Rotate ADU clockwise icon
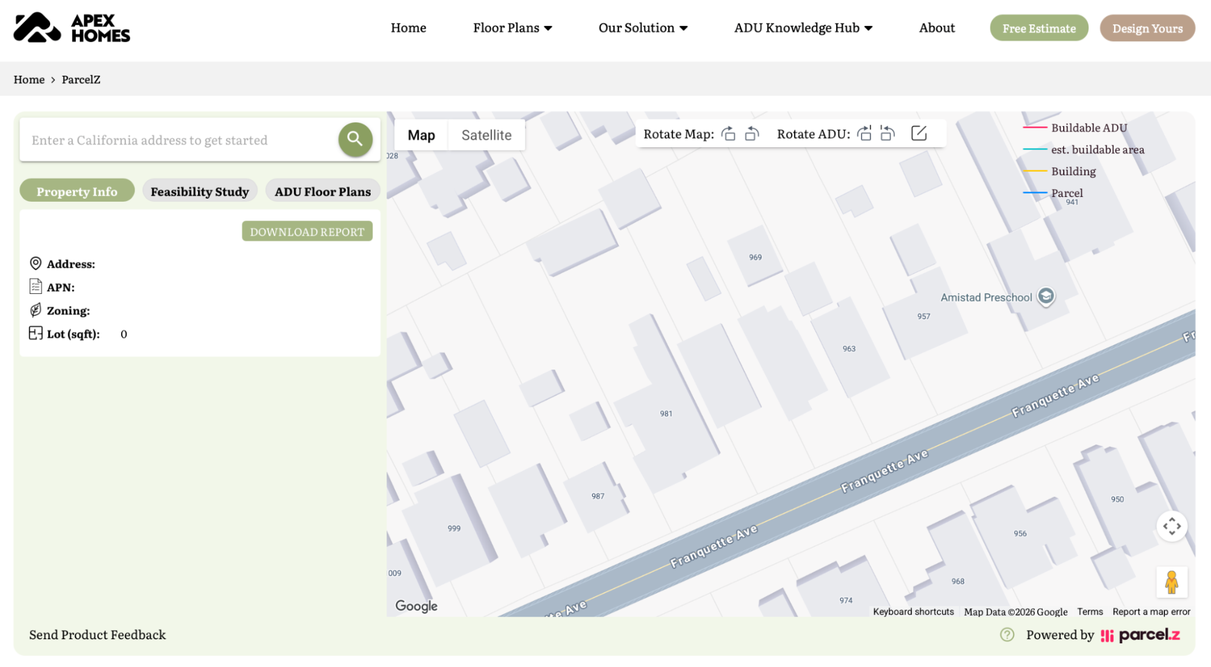1211x667 pixels. coord(864,133)
